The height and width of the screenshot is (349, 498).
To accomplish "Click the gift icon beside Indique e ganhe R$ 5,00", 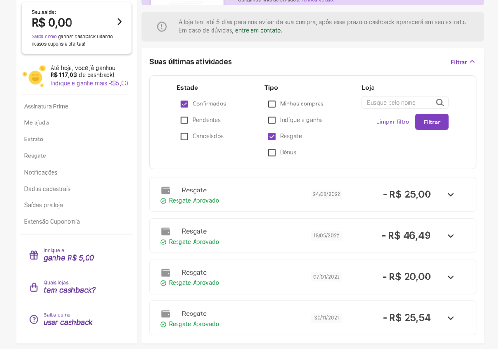I will coord(34,255).
